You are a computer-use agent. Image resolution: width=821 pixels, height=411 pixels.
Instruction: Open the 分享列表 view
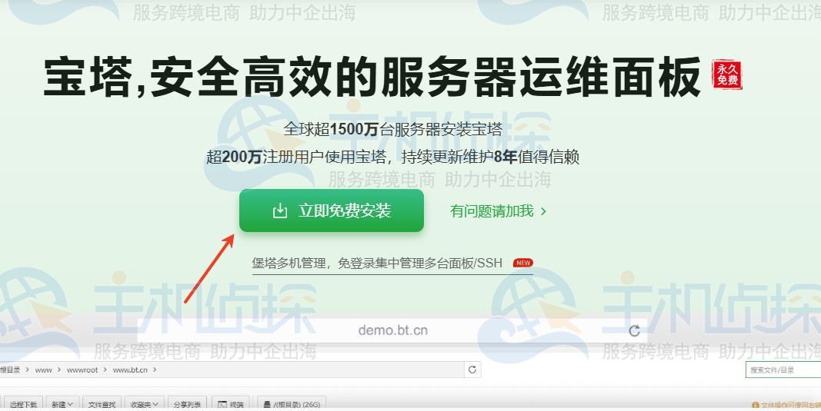[187, 403]
